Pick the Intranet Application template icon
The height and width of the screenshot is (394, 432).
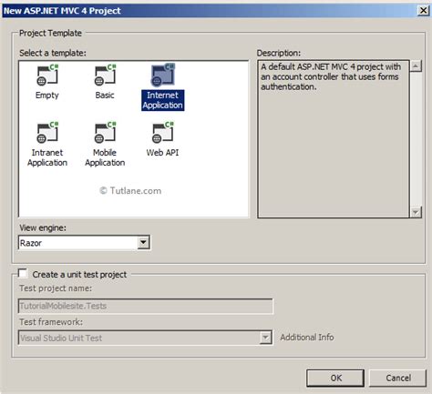click(47, 133)
